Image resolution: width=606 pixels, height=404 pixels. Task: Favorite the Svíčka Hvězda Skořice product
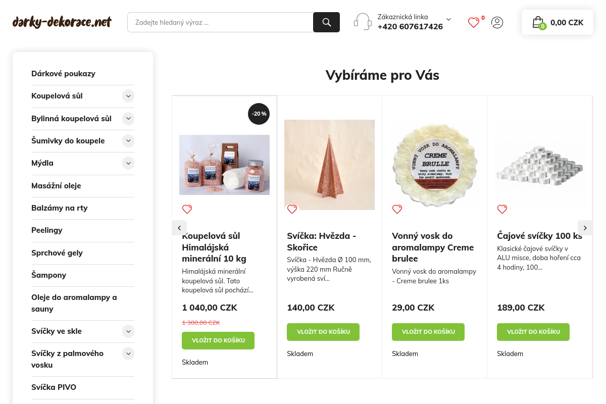click(x=292, y=209)
